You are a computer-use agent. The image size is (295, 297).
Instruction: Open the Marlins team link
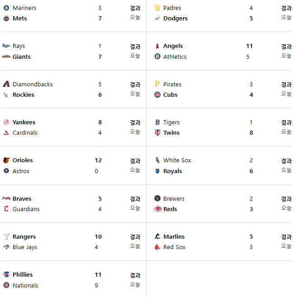[174, 236]
